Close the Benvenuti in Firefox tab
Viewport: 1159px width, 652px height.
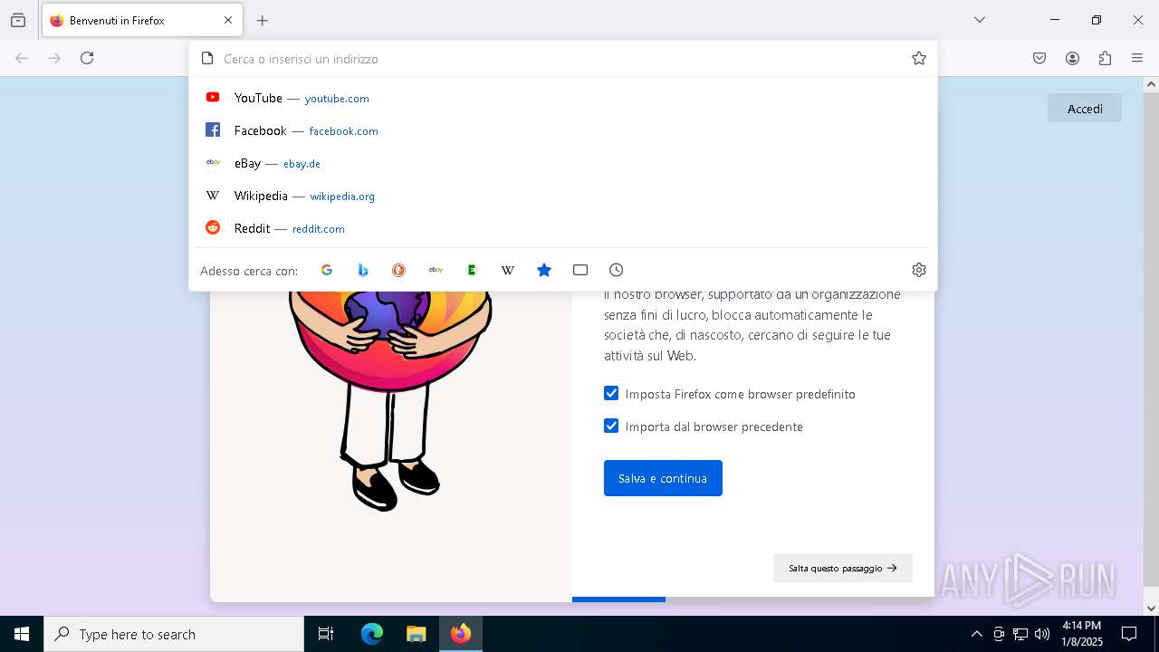[228, 20]
